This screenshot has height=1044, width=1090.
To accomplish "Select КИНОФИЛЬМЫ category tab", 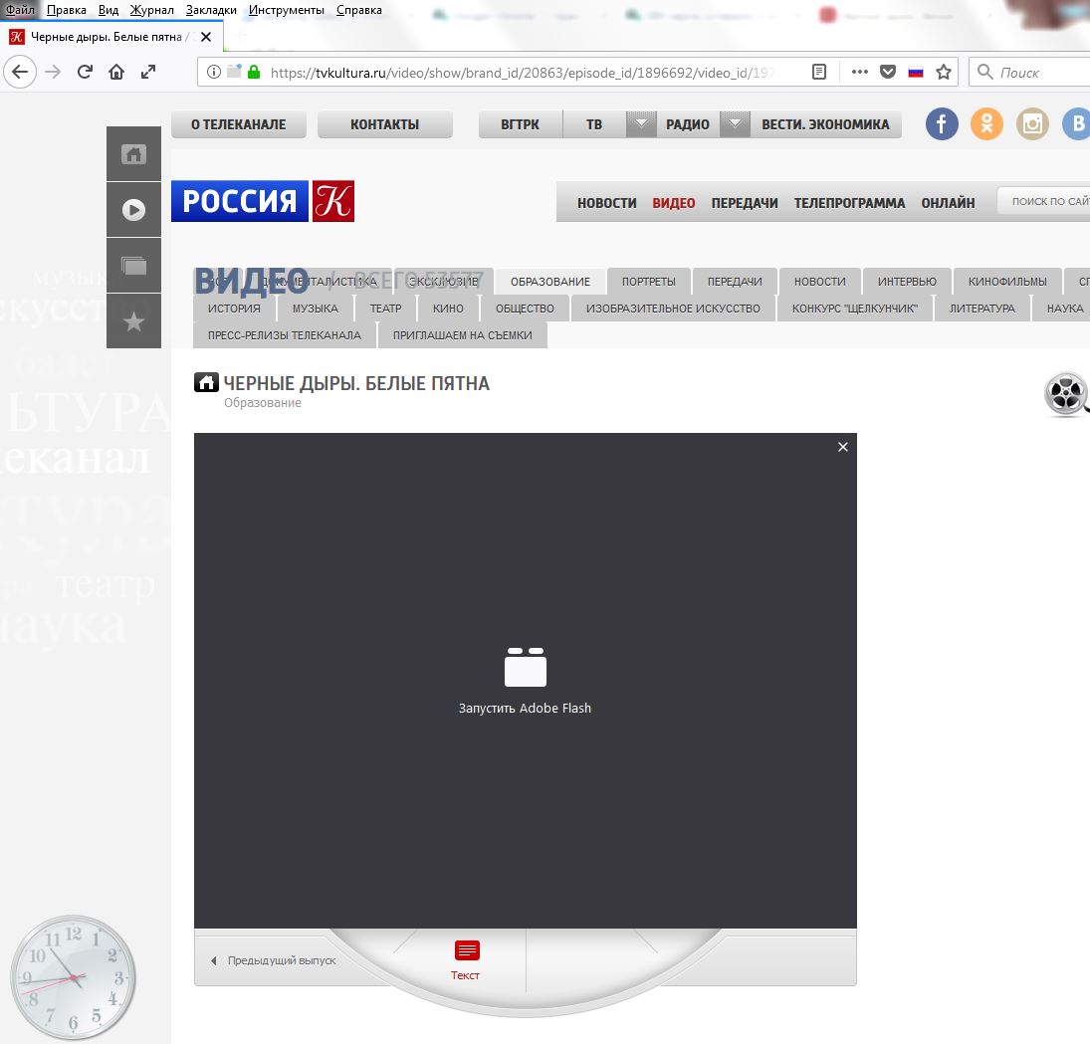I will [1007, 282].
